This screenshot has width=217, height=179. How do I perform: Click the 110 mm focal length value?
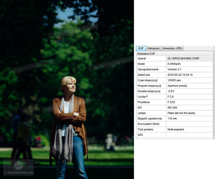[x=172, y=118]
